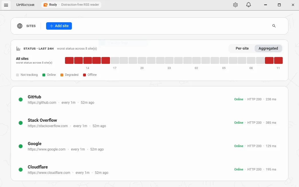Screen dimensions: 299x187
Task: Click Cloudflare green status dot
Action: click(21, 170)
